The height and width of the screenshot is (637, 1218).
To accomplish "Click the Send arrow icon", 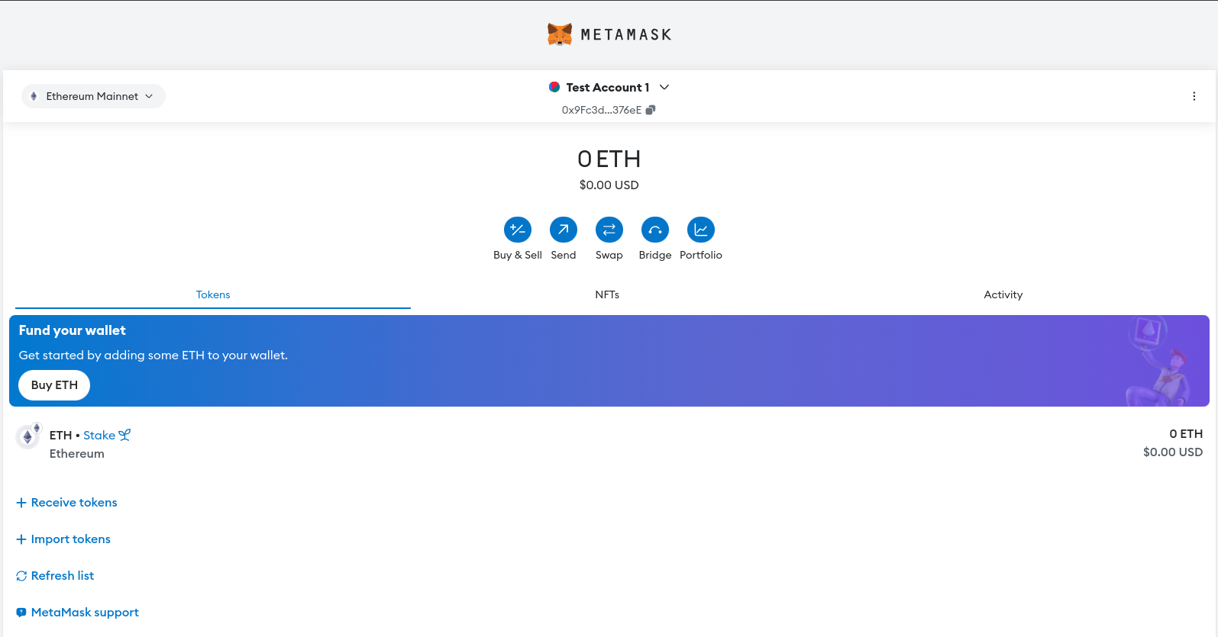I will (x=563, y=230).
